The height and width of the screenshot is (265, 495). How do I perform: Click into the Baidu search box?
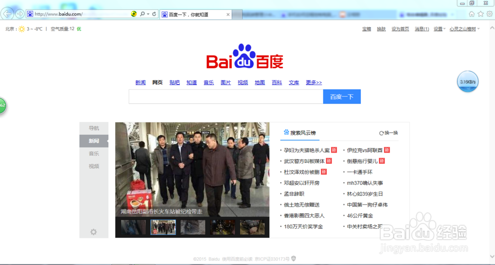[226, 97]
